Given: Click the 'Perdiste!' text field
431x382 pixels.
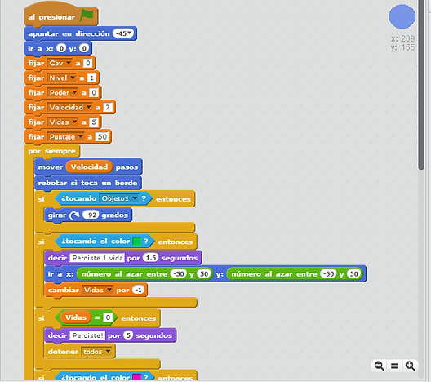Looking at the screenshot, I should 87,335.
